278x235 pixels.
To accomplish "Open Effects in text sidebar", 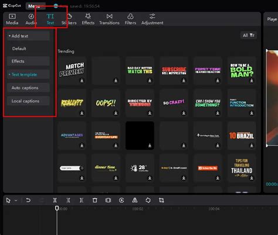I will (x=28, y=61).
